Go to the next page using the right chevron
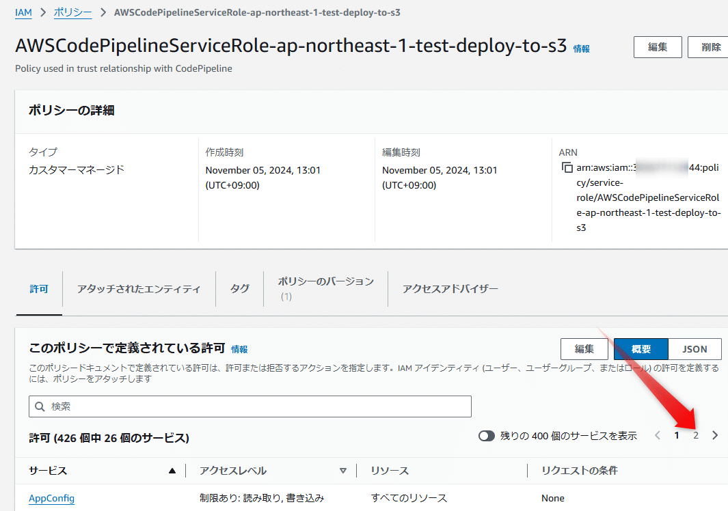This screenshot has width=728, height=511. (715, 434)
